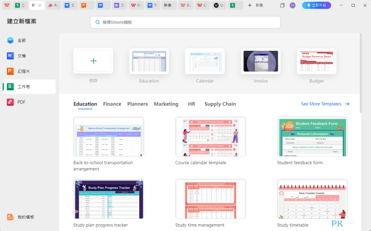The width and height of the screenshot is (371, 231).
Task: Open the Education category thumbnail
Action: (149, 61)
